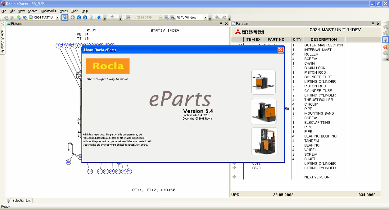Viewport: 389px width, 210px height.
Task: Open the '1 C934 0999' picture dropdown
Action: click(161, 18)
